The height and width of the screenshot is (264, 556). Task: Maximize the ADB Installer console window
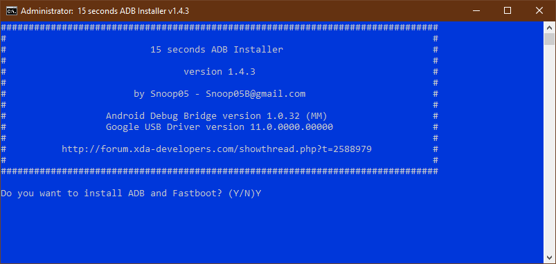(508, 10)
